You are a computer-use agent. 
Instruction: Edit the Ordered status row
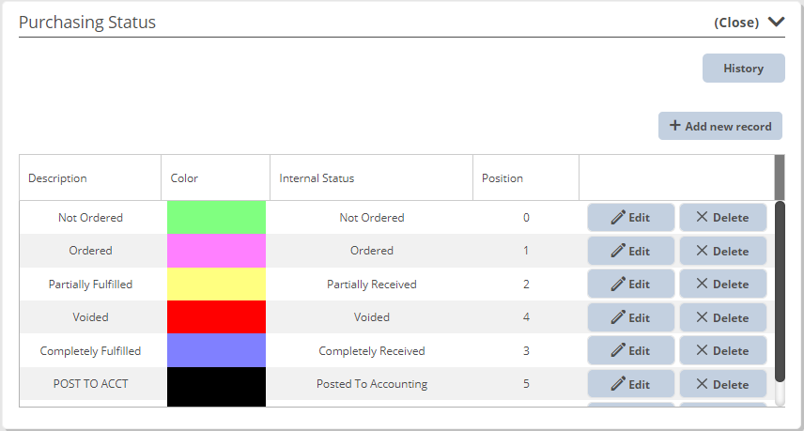630,251
